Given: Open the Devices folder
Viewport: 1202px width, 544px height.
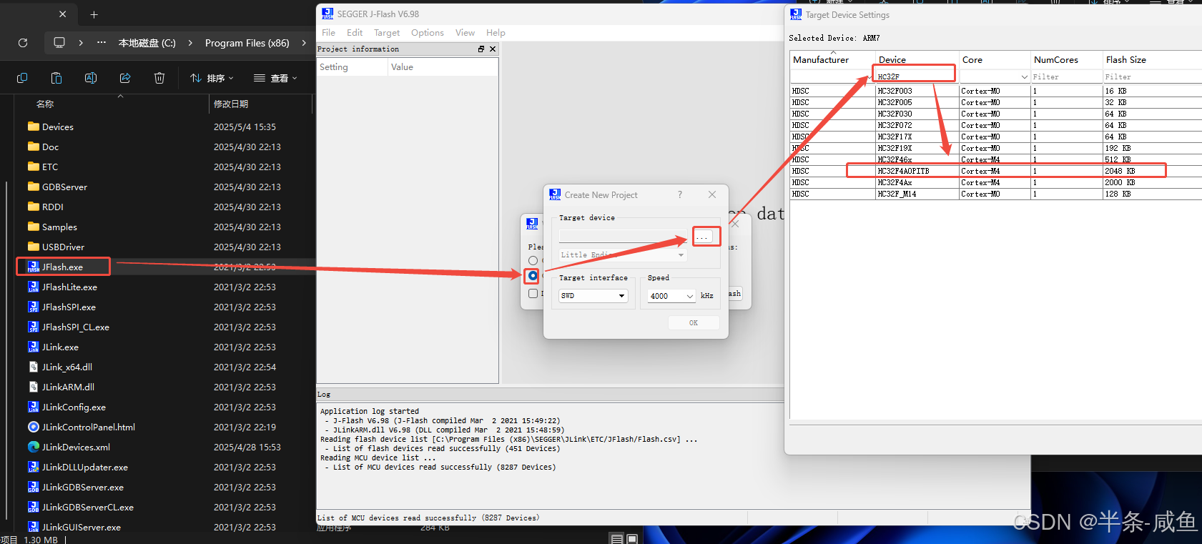Looking at the screenshot, I should 51,127.
